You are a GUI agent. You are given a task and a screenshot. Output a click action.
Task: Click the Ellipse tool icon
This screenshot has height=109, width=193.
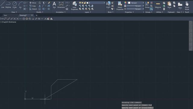(25, 6)
